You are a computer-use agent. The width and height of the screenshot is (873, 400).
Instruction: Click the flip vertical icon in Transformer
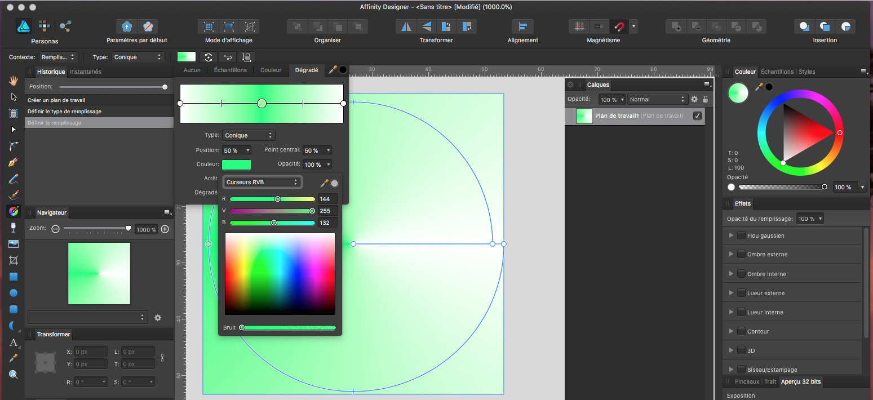[x=427, y=26]
